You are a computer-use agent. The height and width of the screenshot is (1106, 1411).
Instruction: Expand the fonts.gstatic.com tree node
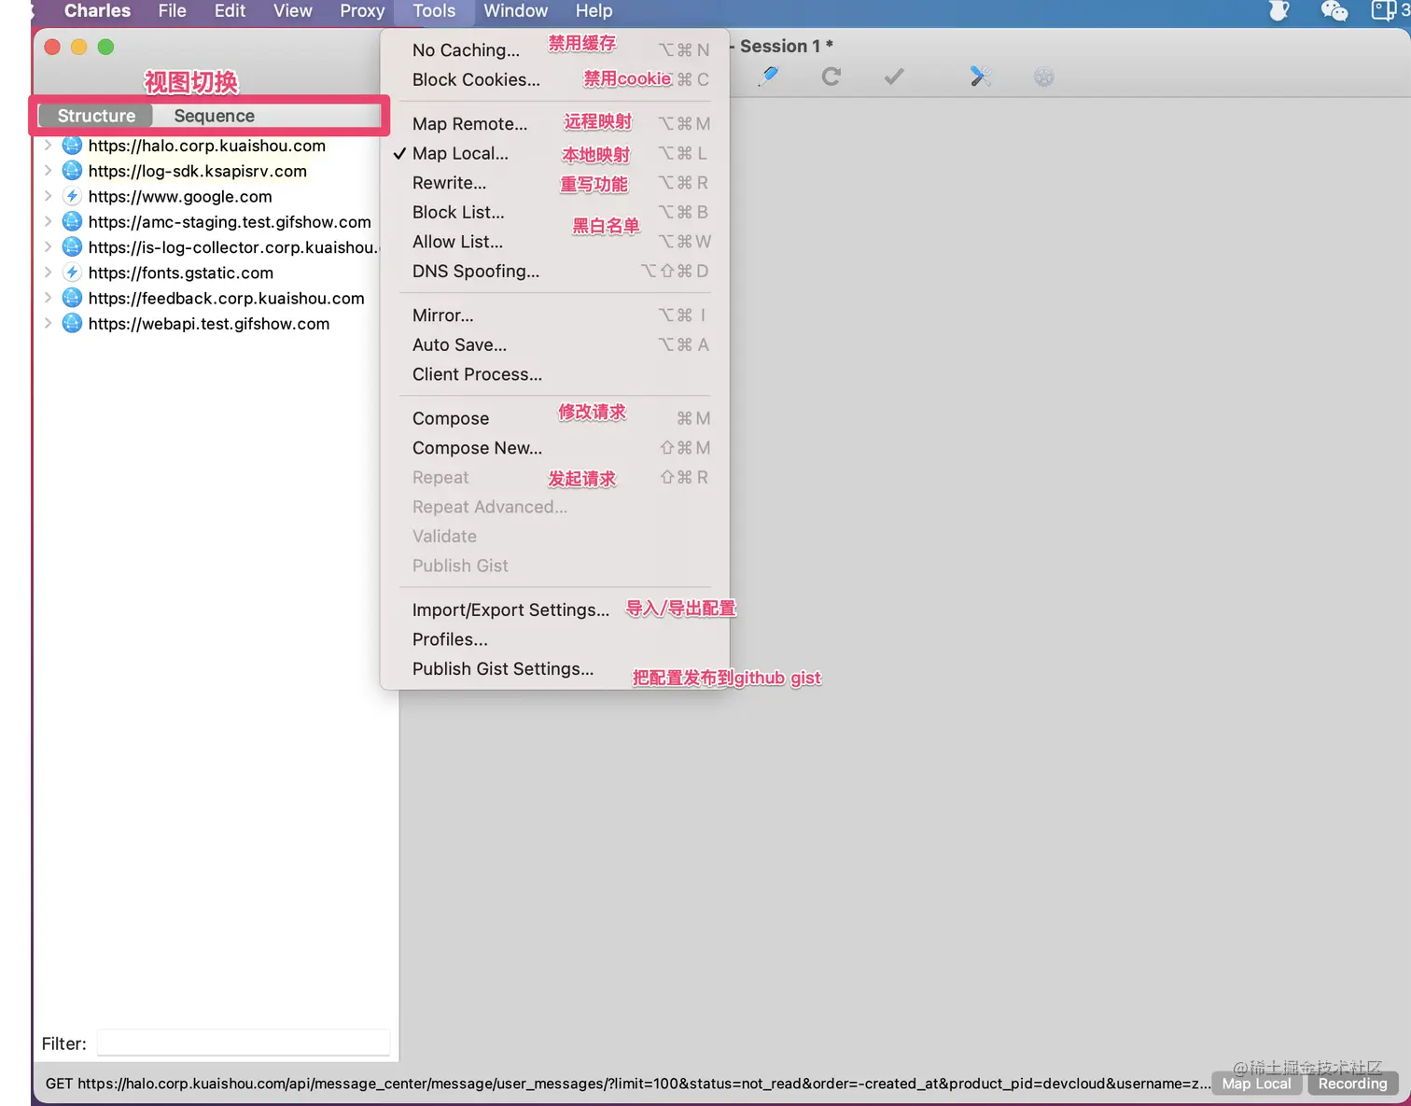(x=48, y=273)
